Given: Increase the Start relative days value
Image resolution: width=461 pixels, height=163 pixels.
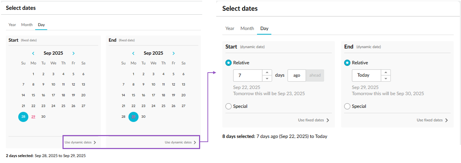Looking at the screenshot, I should click(x=267, y=73).
